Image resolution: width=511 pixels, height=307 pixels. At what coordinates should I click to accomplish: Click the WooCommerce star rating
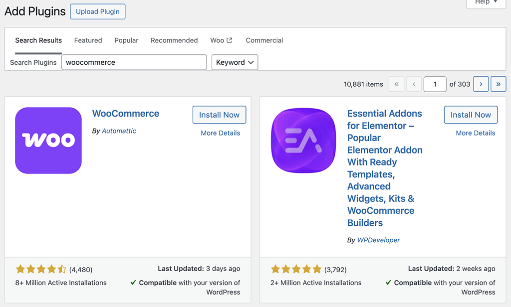pos(41,269)
